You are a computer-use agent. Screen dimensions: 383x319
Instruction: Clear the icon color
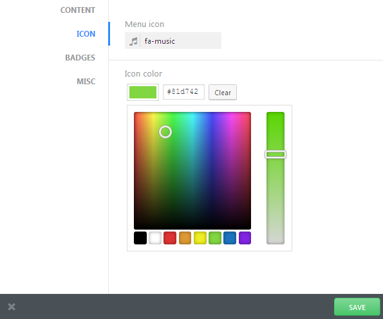tap(223, 92)
